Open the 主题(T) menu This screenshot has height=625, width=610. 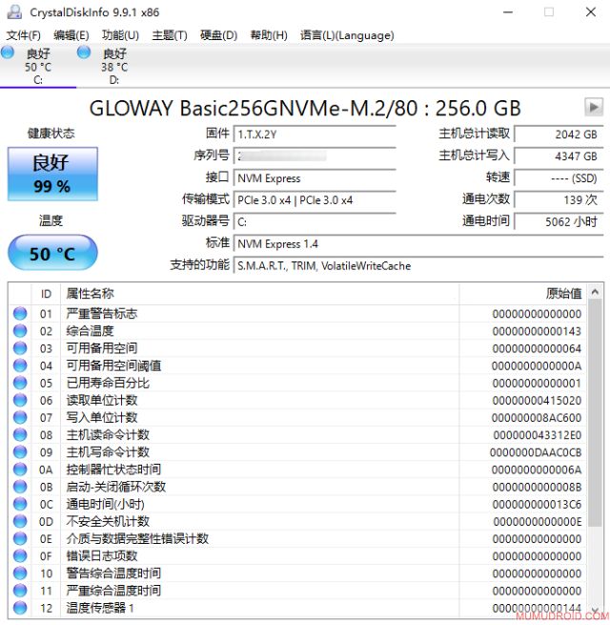[x=170, y=35]
